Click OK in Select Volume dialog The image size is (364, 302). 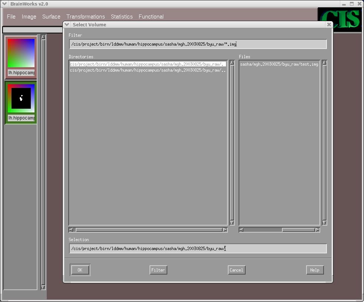pos(80,270)
